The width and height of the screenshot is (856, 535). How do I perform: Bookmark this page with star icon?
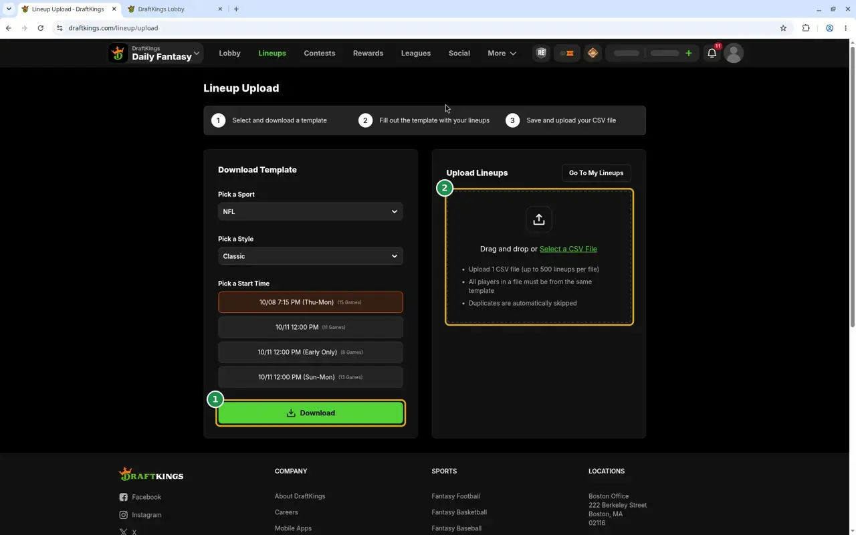click(x=783, y=28)
